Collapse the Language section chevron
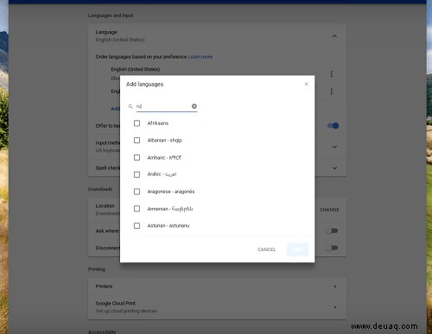The width and height of the screenshot is (432, 334). 334,36
